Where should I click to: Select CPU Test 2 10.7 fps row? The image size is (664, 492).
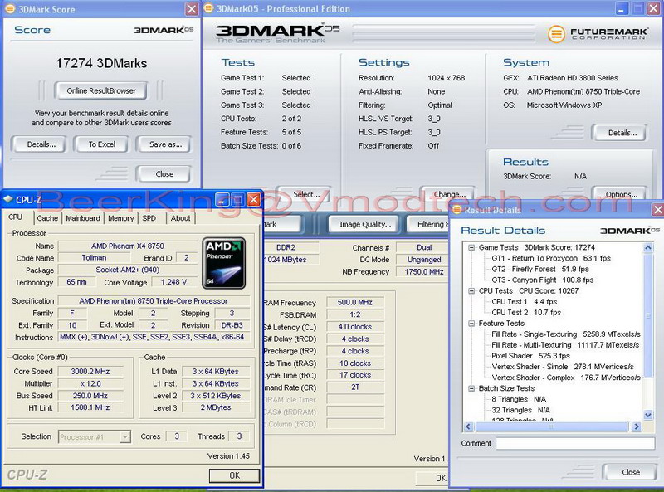(x=526, y=313)
